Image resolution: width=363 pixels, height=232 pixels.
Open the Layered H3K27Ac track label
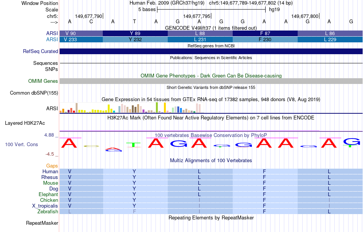click(25, 123)
